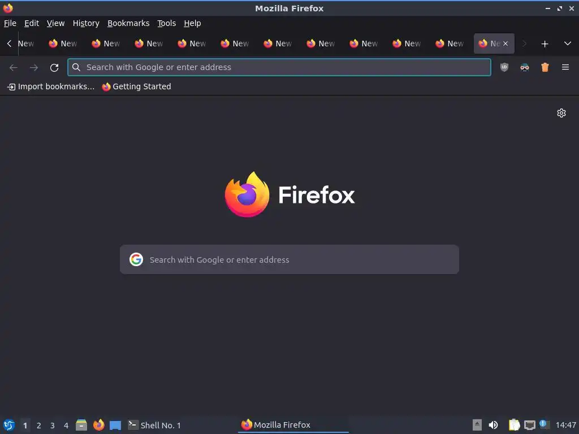
Task: Open the uBlock Origin shield extension
Action: (x=504, y=67)
